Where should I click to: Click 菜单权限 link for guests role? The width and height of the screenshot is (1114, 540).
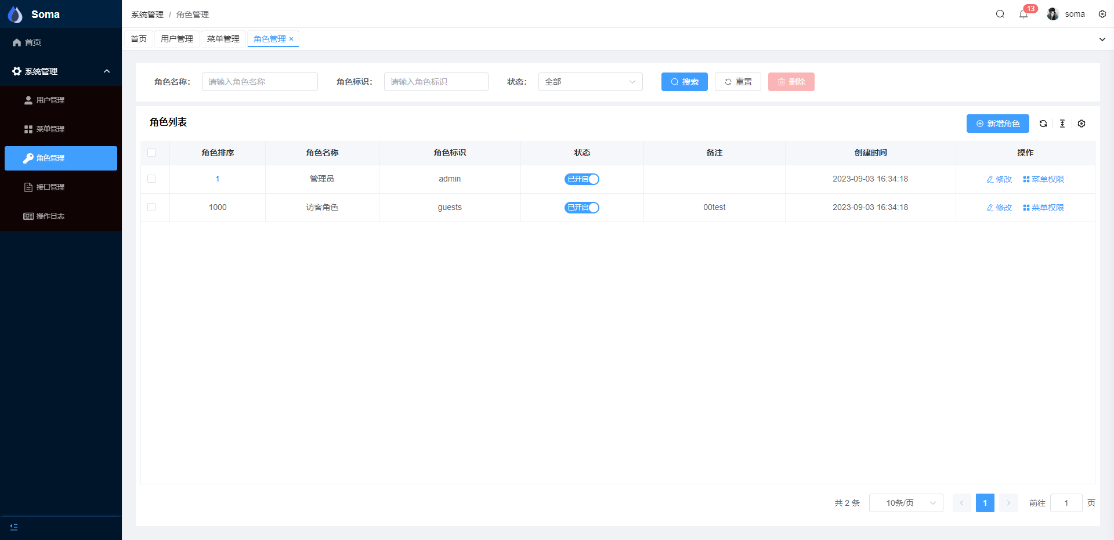click(x=1043, y=208)
